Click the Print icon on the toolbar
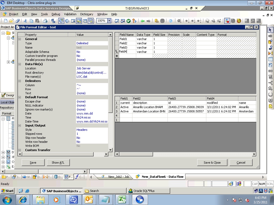274x205 pixels. tap(45, 21)
